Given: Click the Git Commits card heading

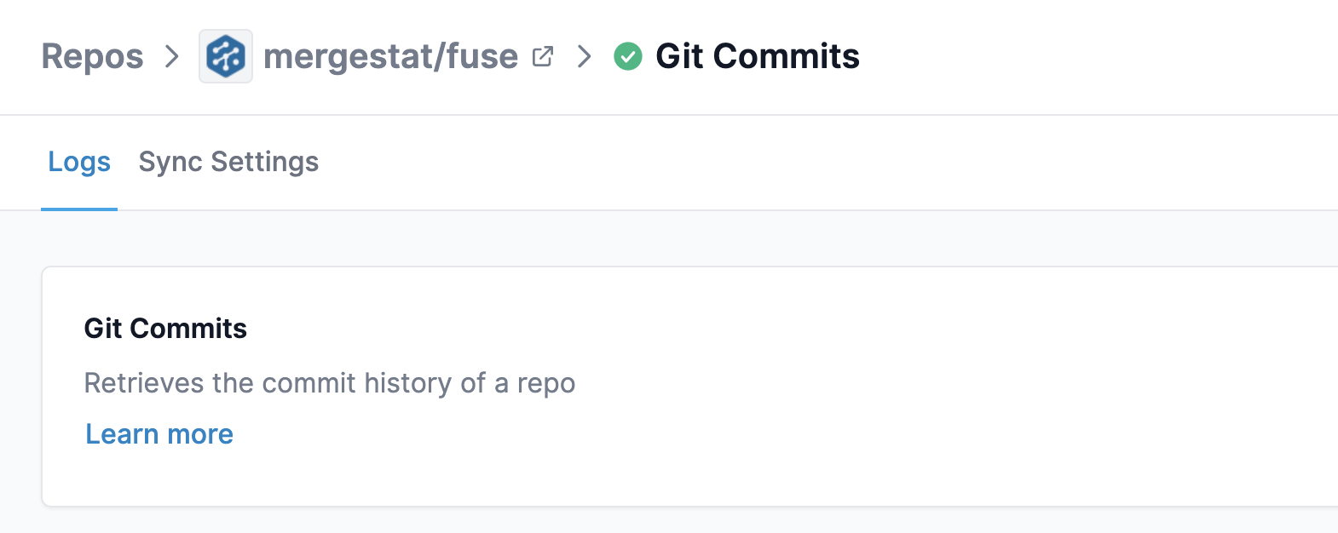Looking at the screenshot, I should (164, 329).
